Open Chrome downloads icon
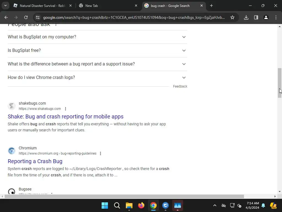This screenshot has width=282, height=212. pyautogui.click(x=246, y=17)
